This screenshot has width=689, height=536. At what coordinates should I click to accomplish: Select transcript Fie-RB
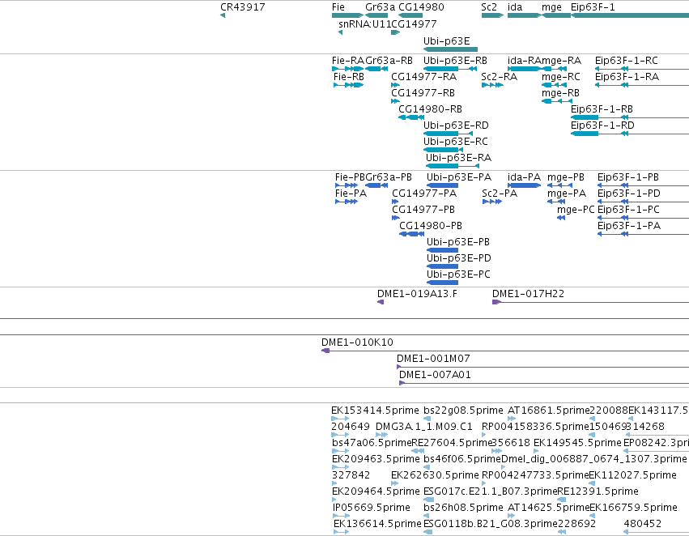point(348,85)
